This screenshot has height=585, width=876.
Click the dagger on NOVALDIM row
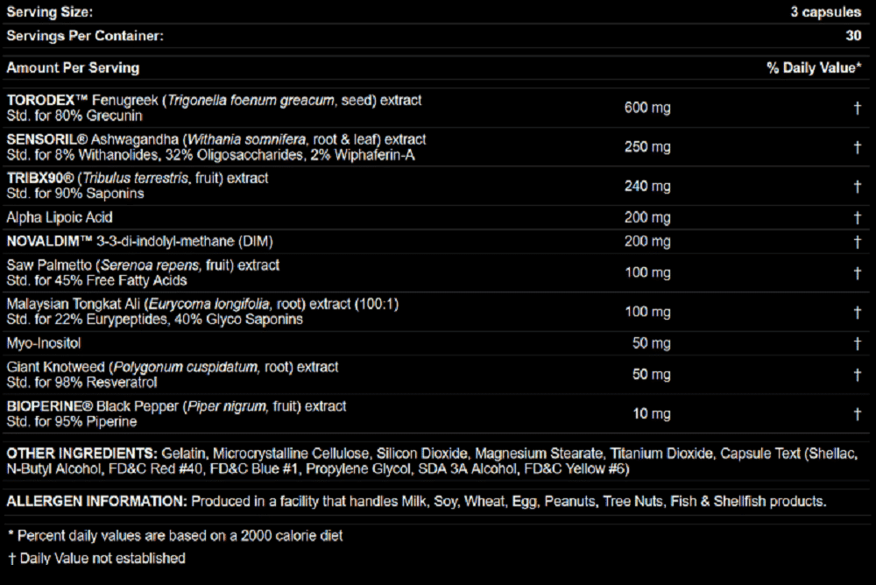pyautogui.click(x=857, y=242)
